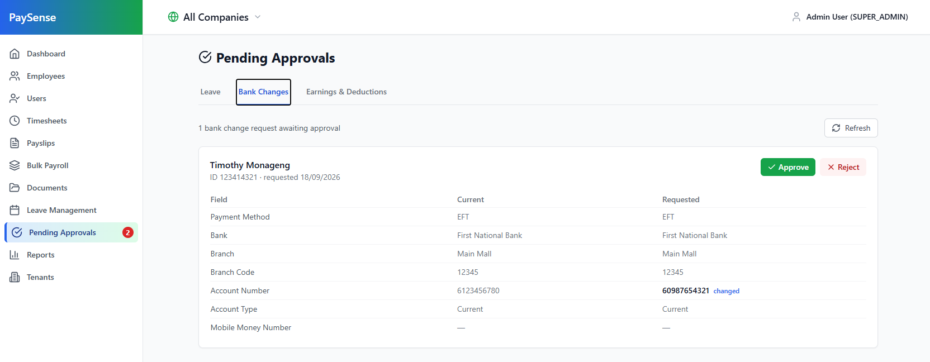Click the Mobile Money Number label
This screenshot has width=930, height=362.
(x=250, y=327)
